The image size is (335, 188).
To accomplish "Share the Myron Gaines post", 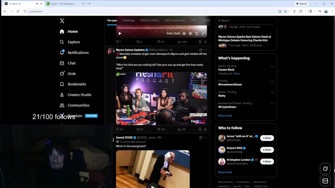I will [205, 129].
